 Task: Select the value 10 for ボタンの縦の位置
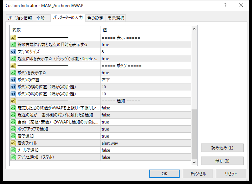146,94
